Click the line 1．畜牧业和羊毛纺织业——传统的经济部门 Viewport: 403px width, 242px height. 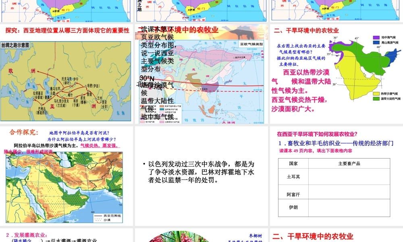tap(336, 143)
